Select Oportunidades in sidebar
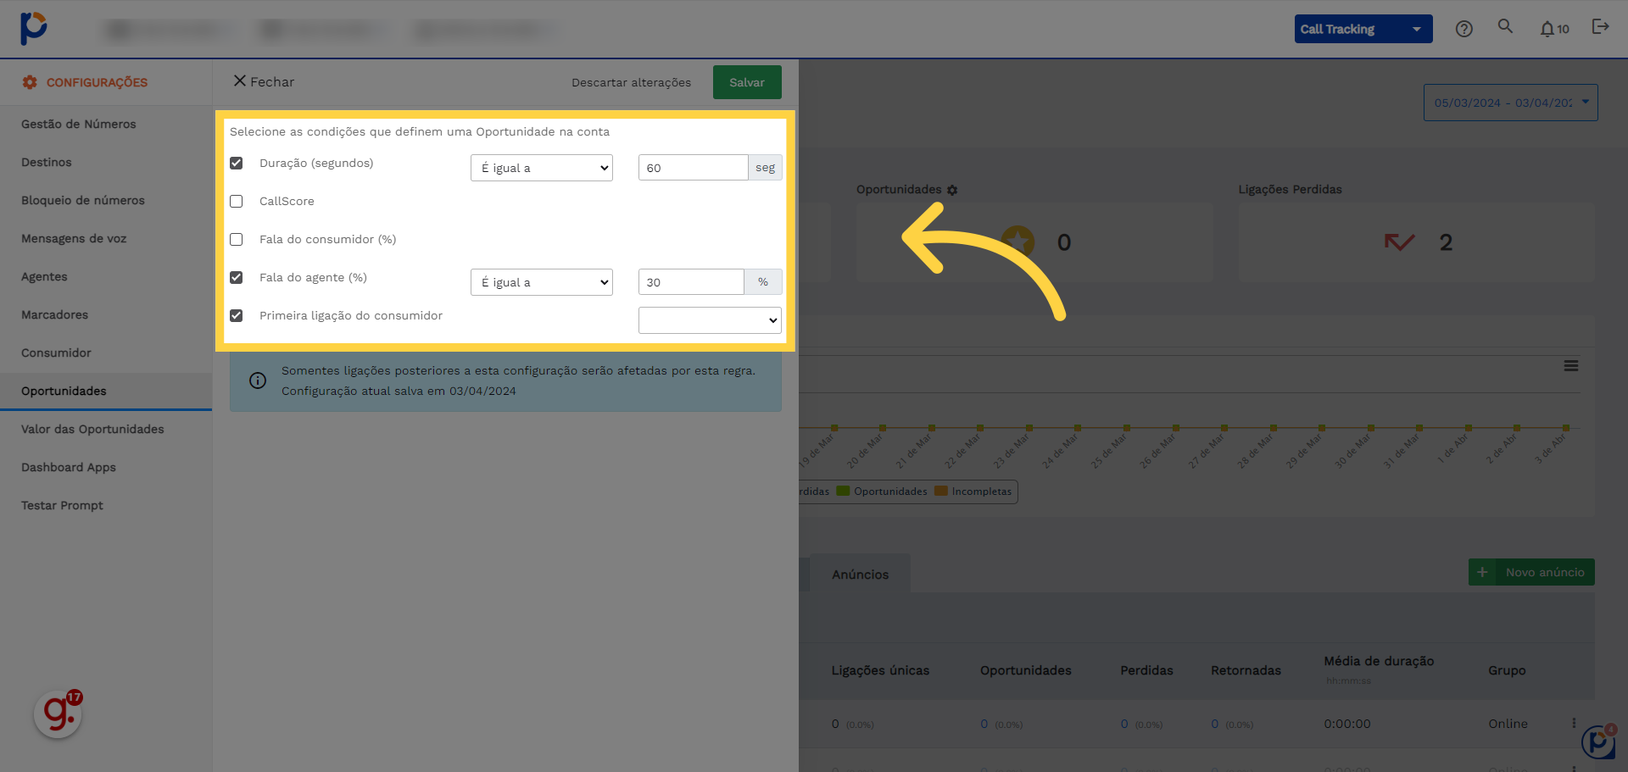This screenshot has height=772, width=1628. pyautogui.click(x=106, y=391)
